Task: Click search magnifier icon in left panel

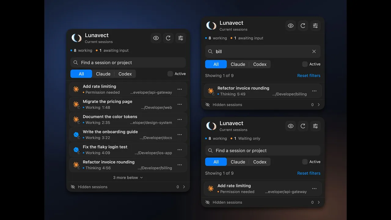Action: [x=76, y=63]
